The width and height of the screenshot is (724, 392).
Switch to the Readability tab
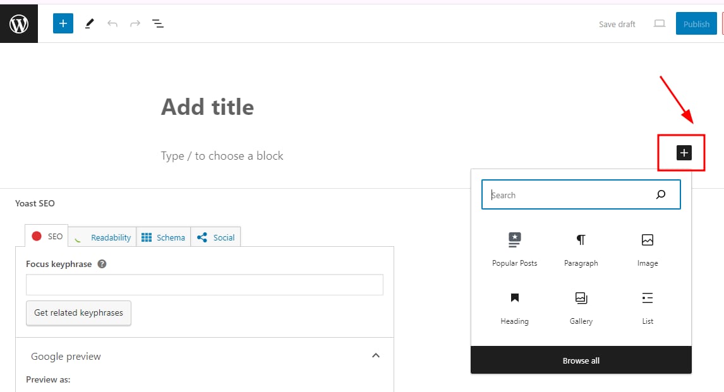pyautogui.click(x=103, y=237)
